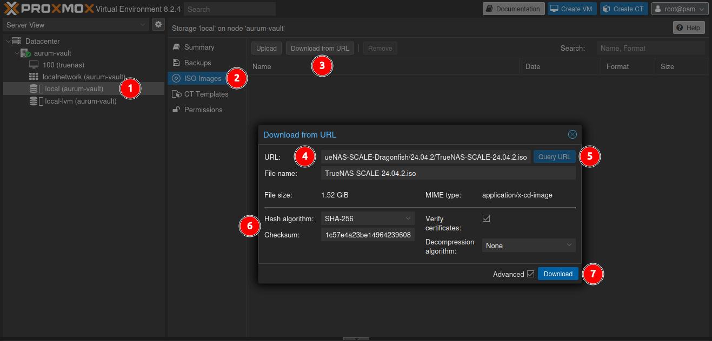This screenshot has height=341, width=712.
Task: Collapse the aurum-vault tree node
Action: click(17, 53)
